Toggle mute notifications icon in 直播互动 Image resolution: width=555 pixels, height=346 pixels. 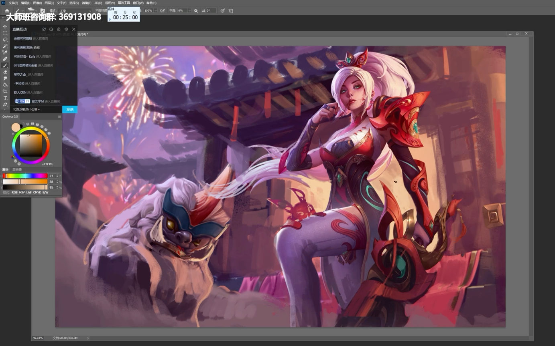pos(51,29)
